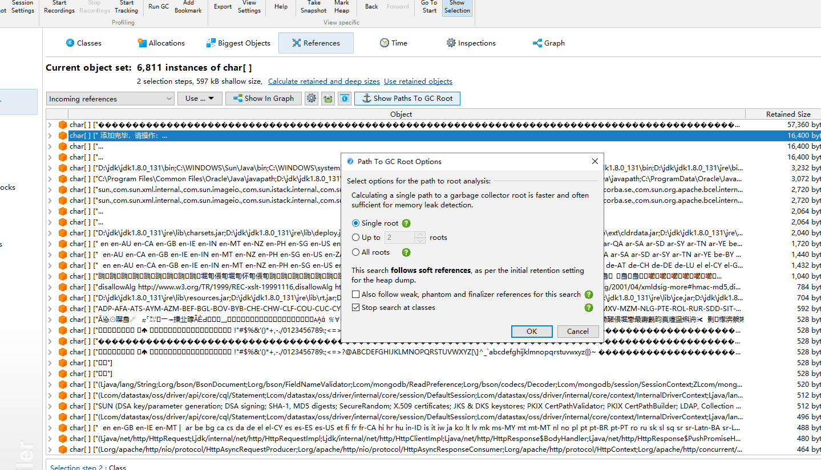Click Show In Graph button
The height and width of the screenshot is (470, 821).
tap(263, 99)
